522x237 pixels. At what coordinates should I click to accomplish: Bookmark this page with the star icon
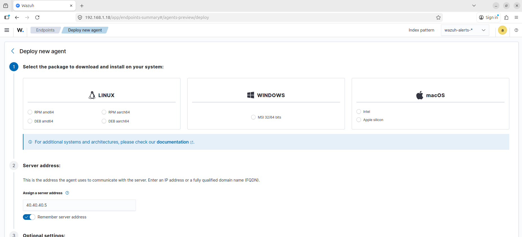point(438,17)
